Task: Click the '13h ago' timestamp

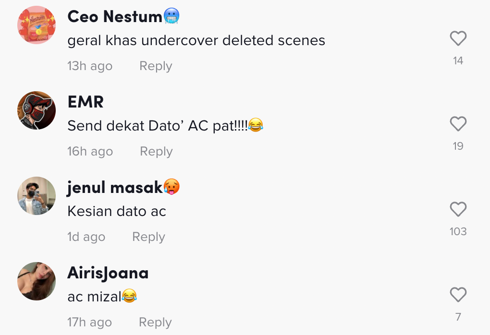Action: point(90,66)
